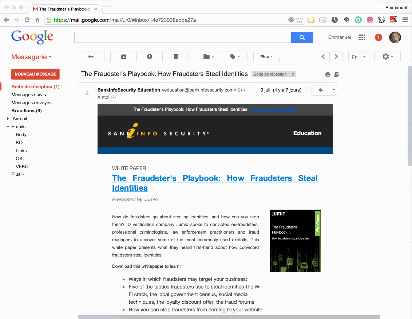Open the red notification badge
Screen dimensions: 412x319
pos(379,37)
